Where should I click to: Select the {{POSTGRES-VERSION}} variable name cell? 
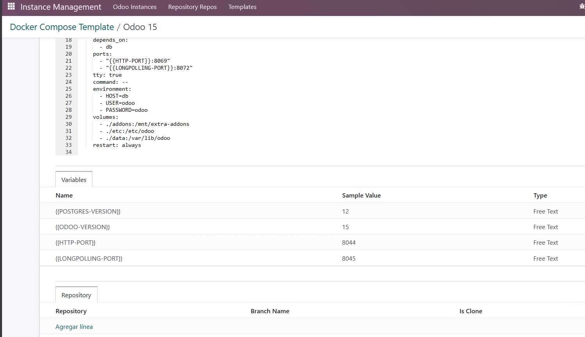[x=88, y=211]
